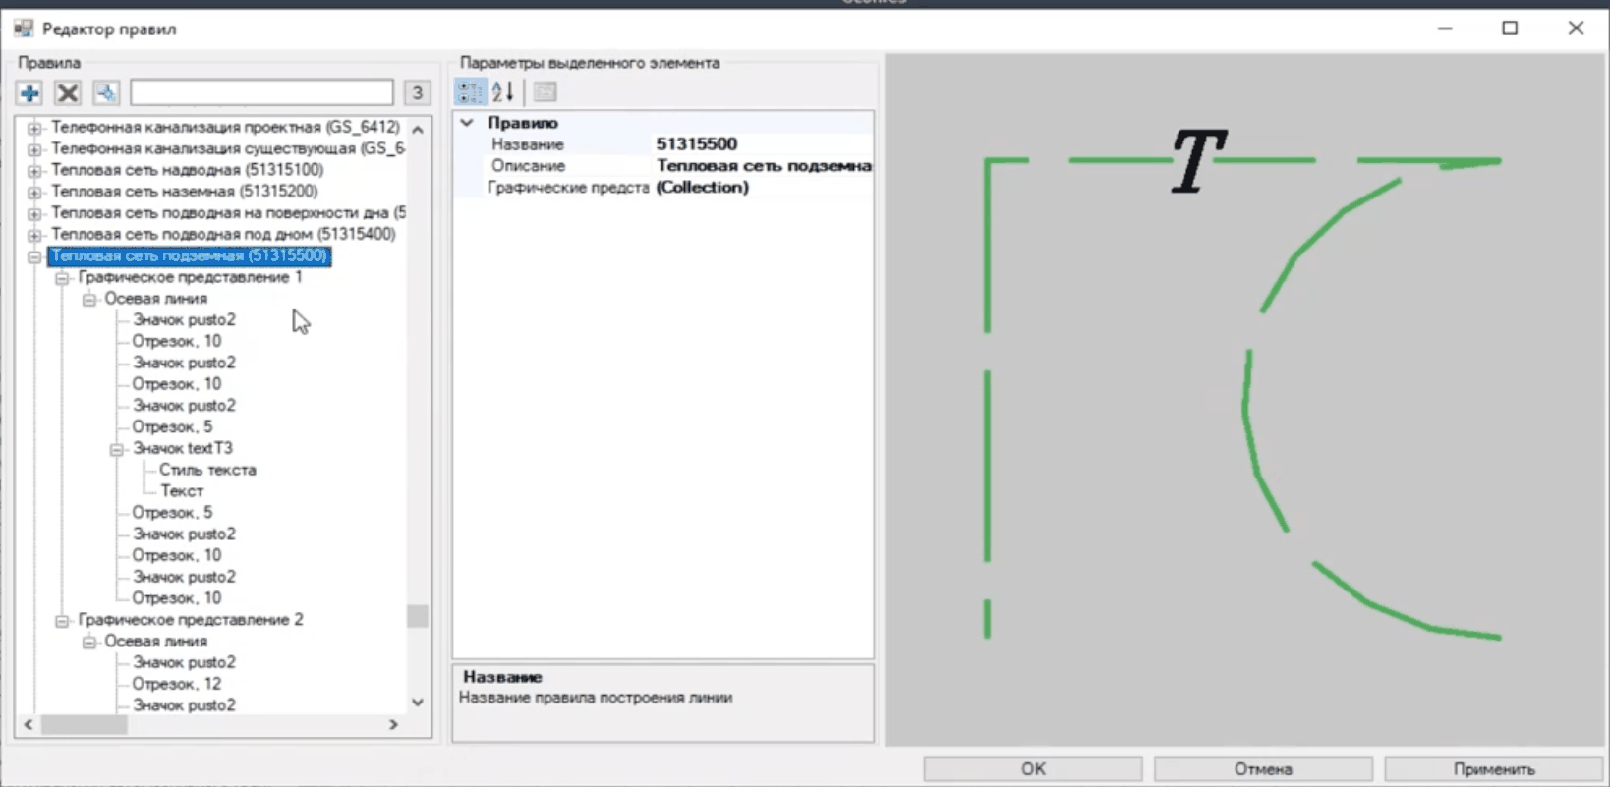Open the property pages icon

(546, 92)
